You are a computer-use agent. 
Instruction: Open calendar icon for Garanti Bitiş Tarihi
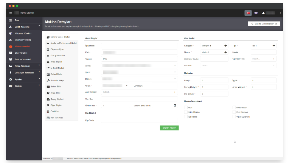tap(175, 105)
